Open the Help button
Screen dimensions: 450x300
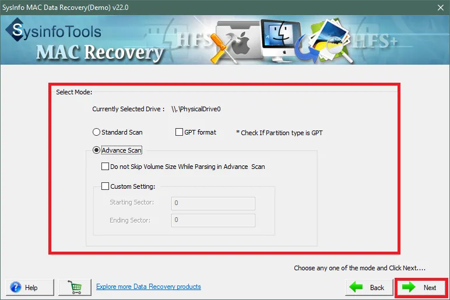click(x=30, y=287)
